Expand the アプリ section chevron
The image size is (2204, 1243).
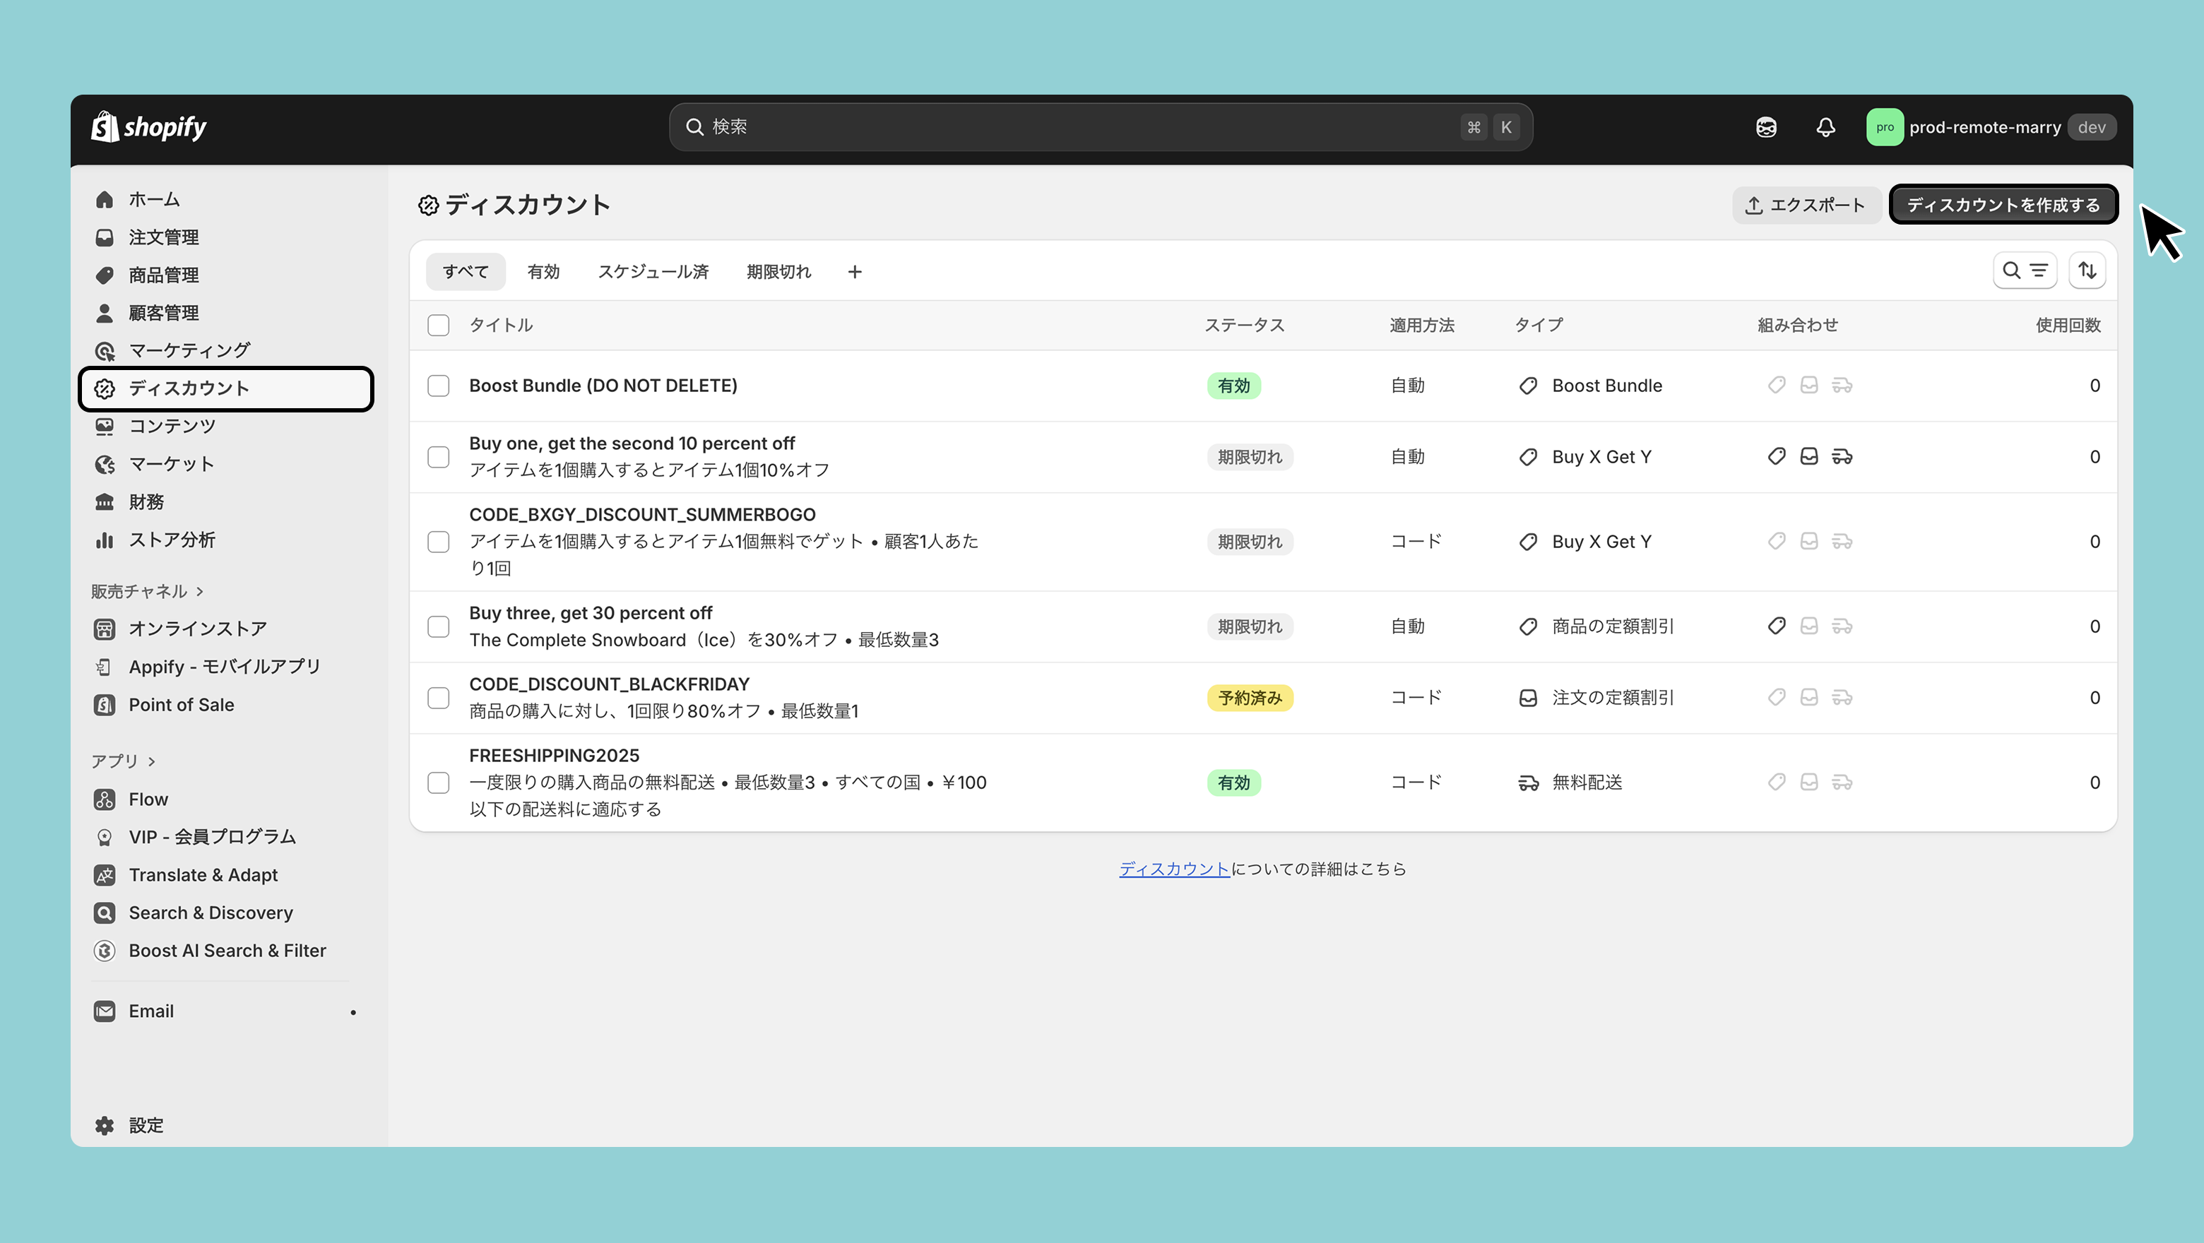tap(151, 761)
